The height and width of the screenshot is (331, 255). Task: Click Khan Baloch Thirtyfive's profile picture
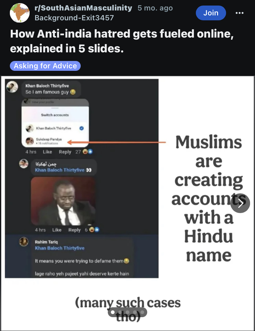tap(12, 87)
